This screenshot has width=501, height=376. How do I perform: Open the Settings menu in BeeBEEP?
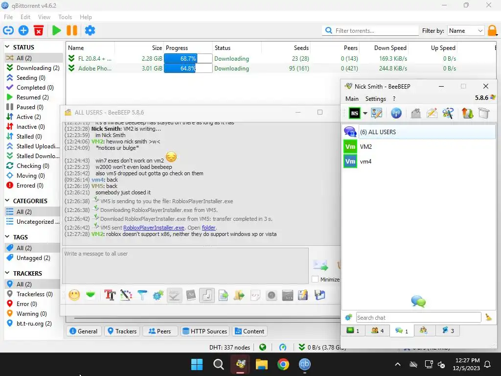coord(375,99)
